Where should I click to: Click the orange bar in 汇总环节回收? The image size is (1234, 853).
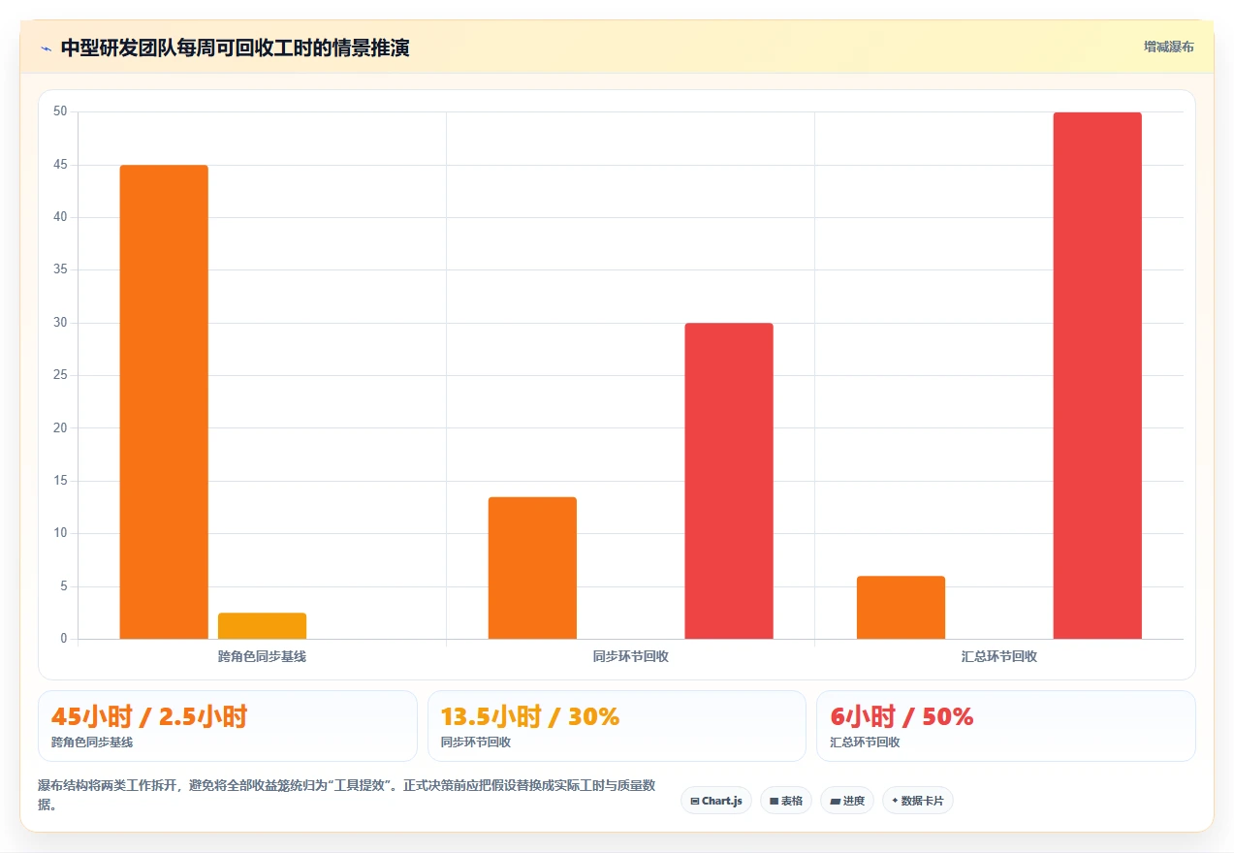pos(901,608)
